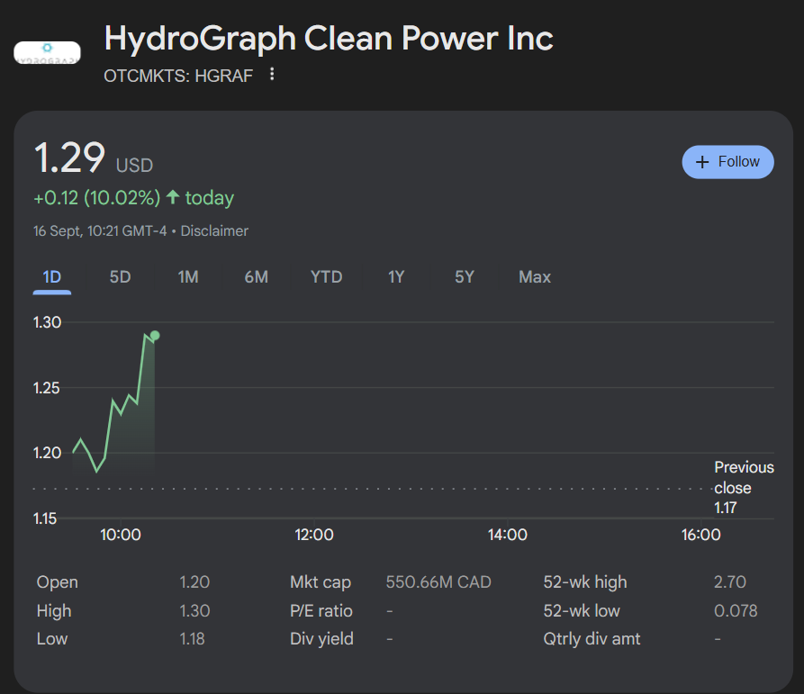Click the 1.29 current price
The width and height of the screenshot is (804, 694).
point(69,158)
